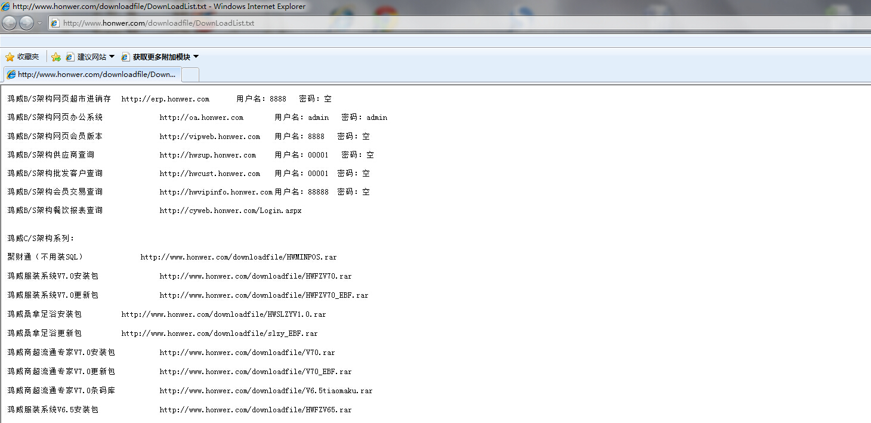Click the Internet Explorer icon in the title bar

coord(5,7)
